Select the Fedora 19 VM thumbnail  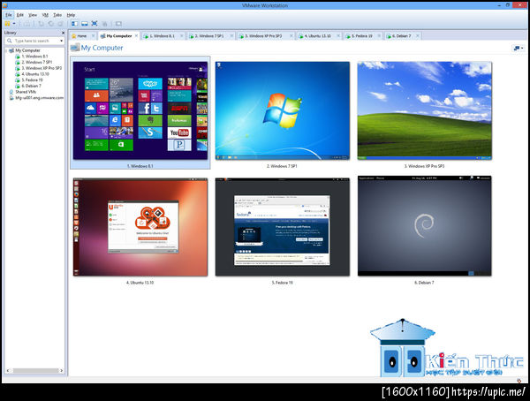[283, 227]
